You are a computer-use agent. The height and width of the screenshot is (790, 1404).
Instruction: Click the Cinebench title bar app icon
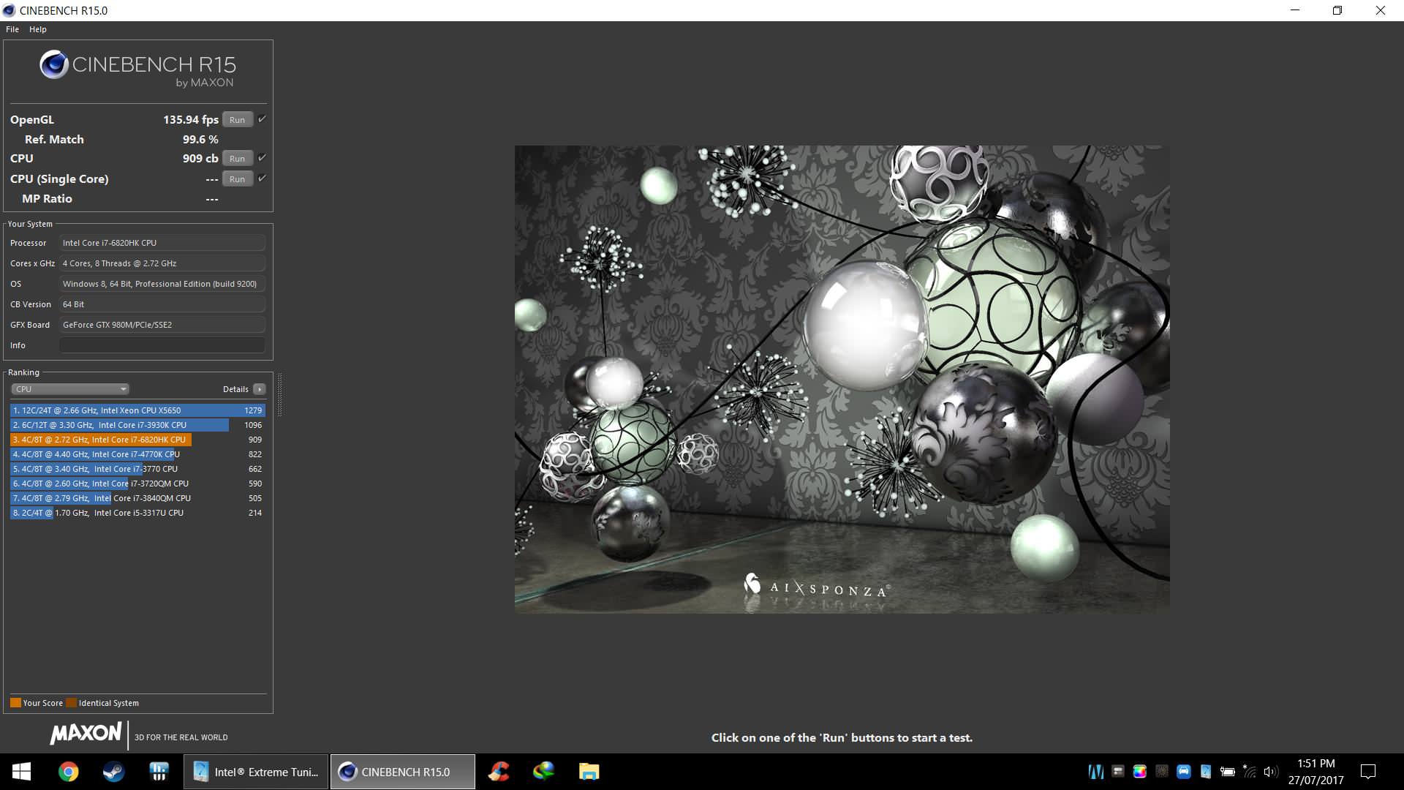(x=9, y=10)
